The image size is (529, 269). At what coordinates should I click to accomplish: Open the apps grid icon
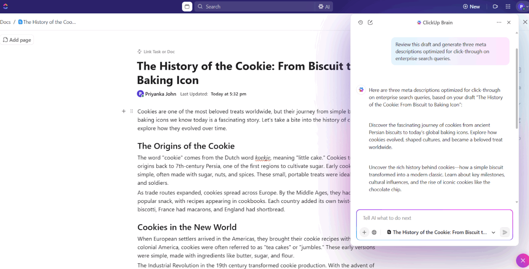(x=507, y=6)
